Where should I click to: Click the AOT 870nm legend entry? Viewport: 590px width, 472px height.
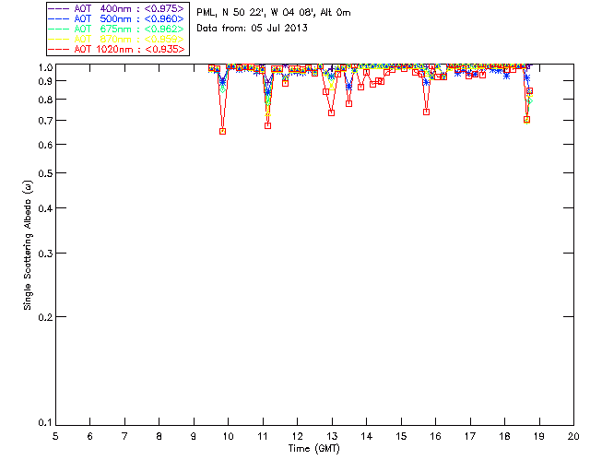coord(117,39)
